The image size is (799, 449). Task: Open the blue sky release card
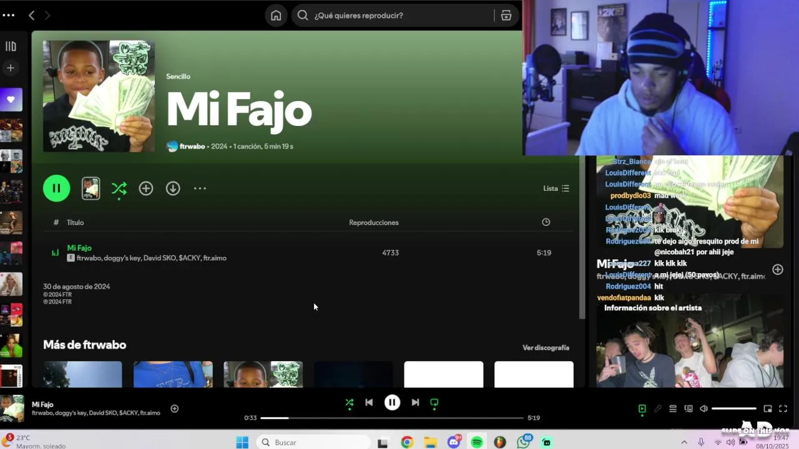tap(82, 374)
